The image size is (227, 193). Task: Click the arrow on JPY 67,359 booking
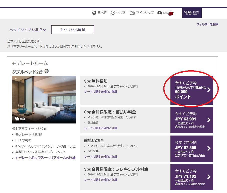tap(209, 148)
